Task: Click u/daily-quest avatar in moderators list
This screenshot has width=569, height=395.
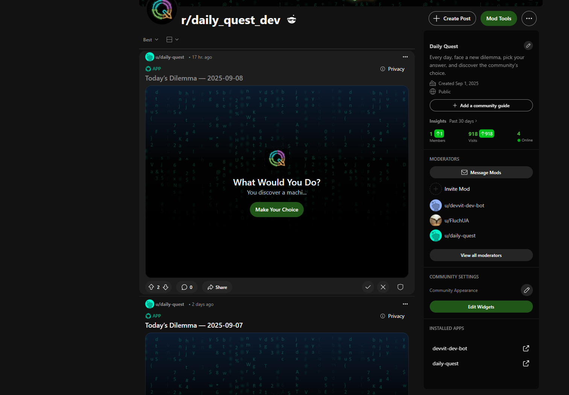Action: pos(435,235)
